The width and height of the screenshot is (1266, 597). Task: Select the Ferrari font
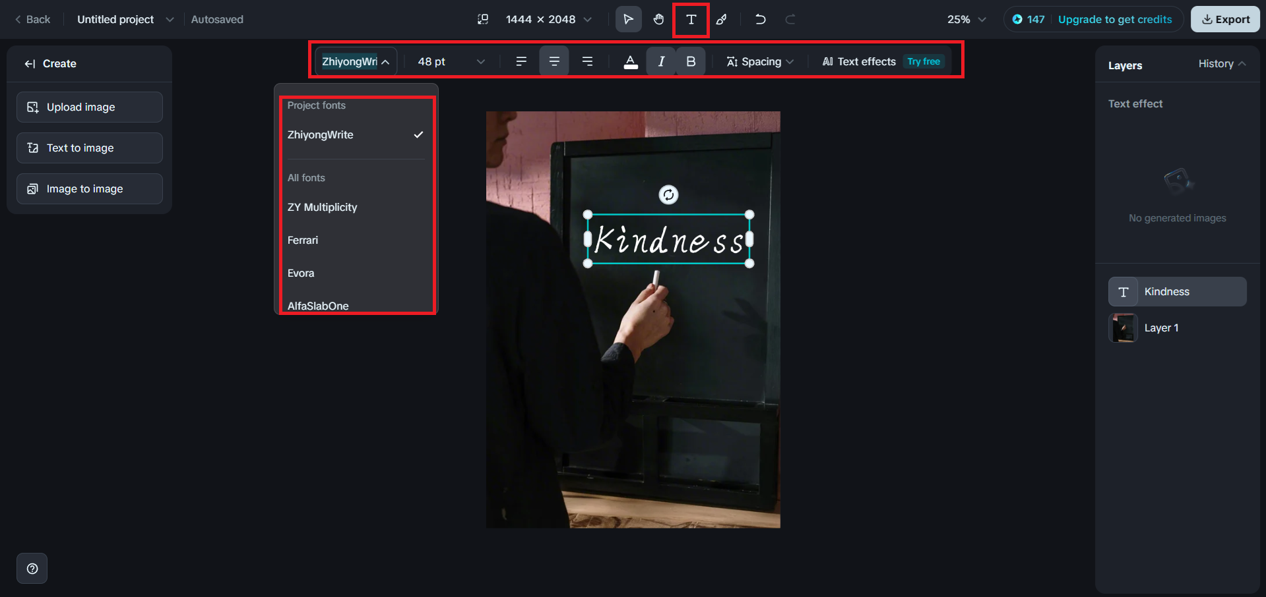click(x=302, y=240)
